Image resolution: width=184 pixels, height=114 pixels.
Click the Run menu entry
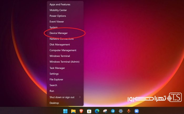point(52,91)
